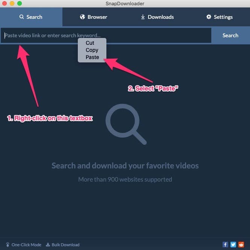The image size is (250, 250).
Task: Open the Reddit page icon
Action: 241,244
